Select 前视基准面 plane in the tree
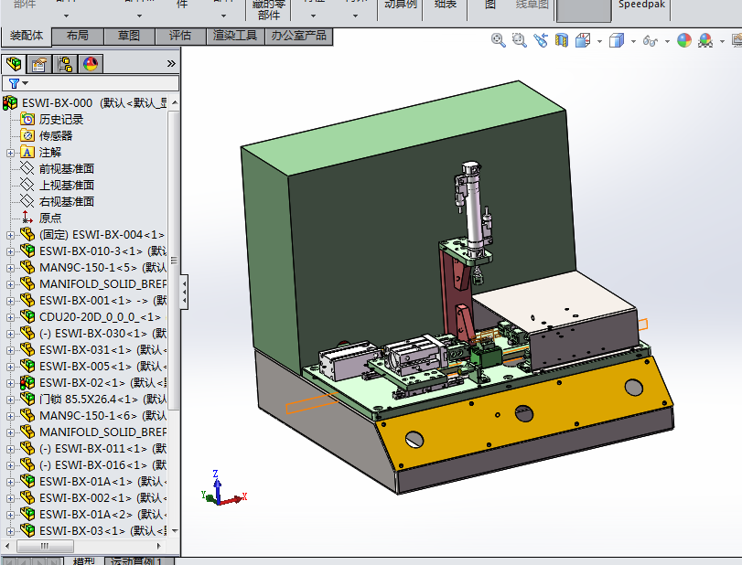 pyautogui.click(x=66, y=169)
